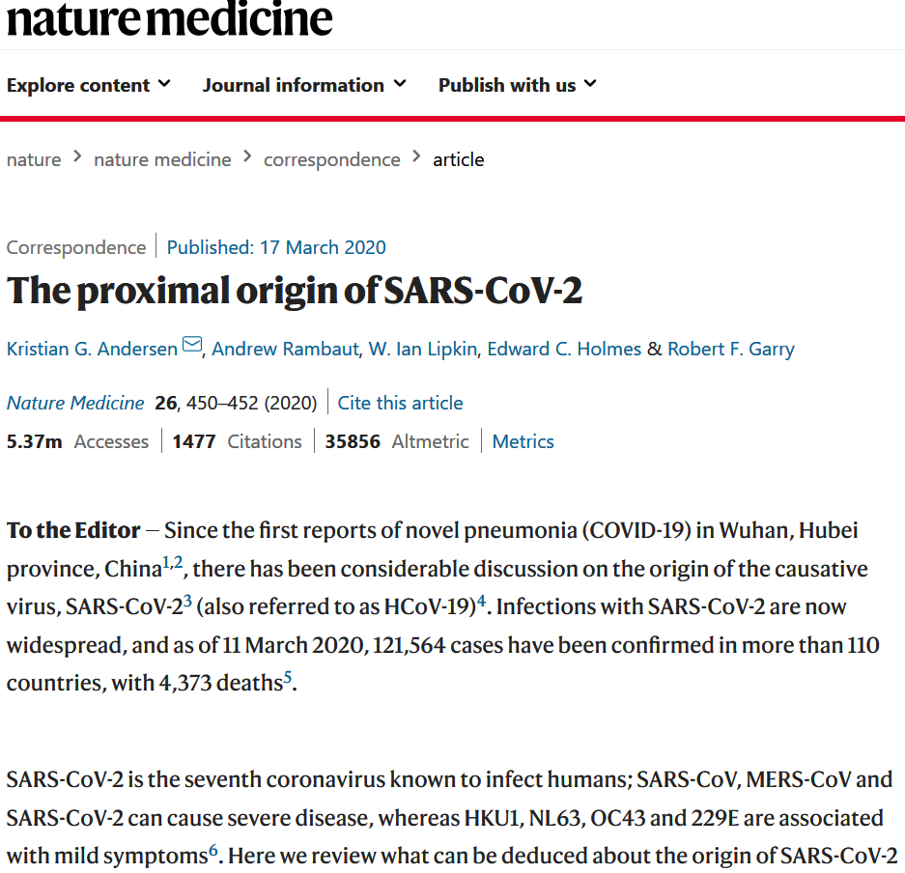This screenshot has width=905, height=873.
Task: View author Andrew Rambaut details
Action: point(284,349)
